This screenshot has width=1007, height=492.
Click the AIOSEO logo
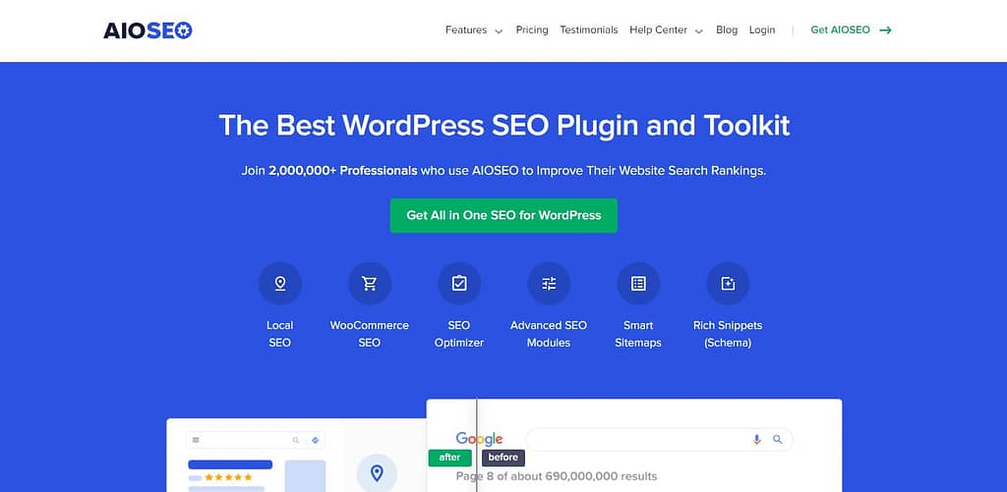point(148,30)
